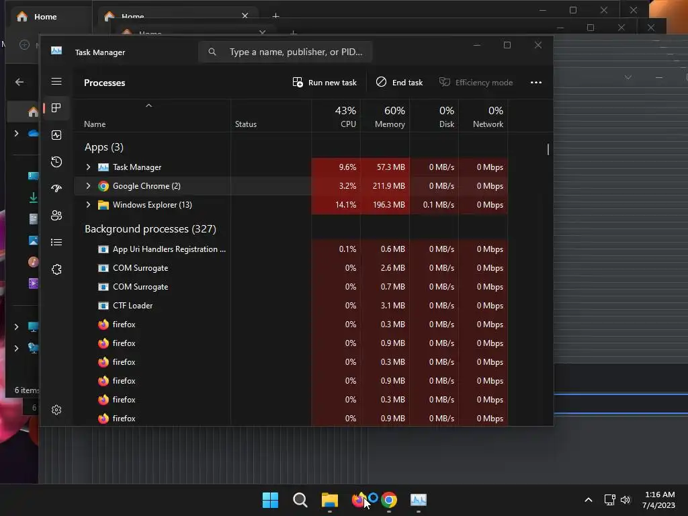Screen dimensions: 688x516
Task: Open the Users sidebar icon
Action: click(x=56, y=216)
